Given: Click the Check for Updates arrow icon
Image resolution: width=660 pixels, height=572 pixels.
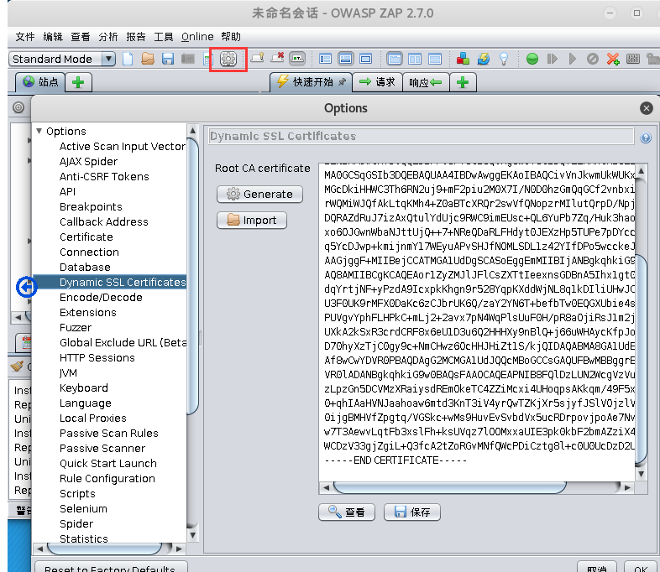Looking at the screenshot, I should [483, 59].
